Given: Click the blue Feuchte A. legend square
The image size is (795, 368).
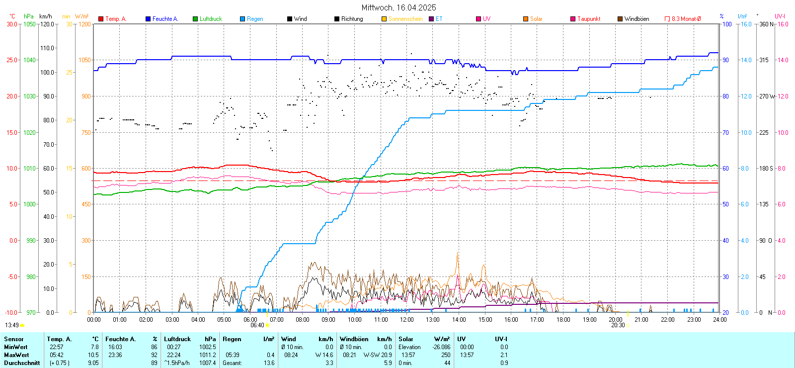Looking at the screenshot, I should coord(148,19).
